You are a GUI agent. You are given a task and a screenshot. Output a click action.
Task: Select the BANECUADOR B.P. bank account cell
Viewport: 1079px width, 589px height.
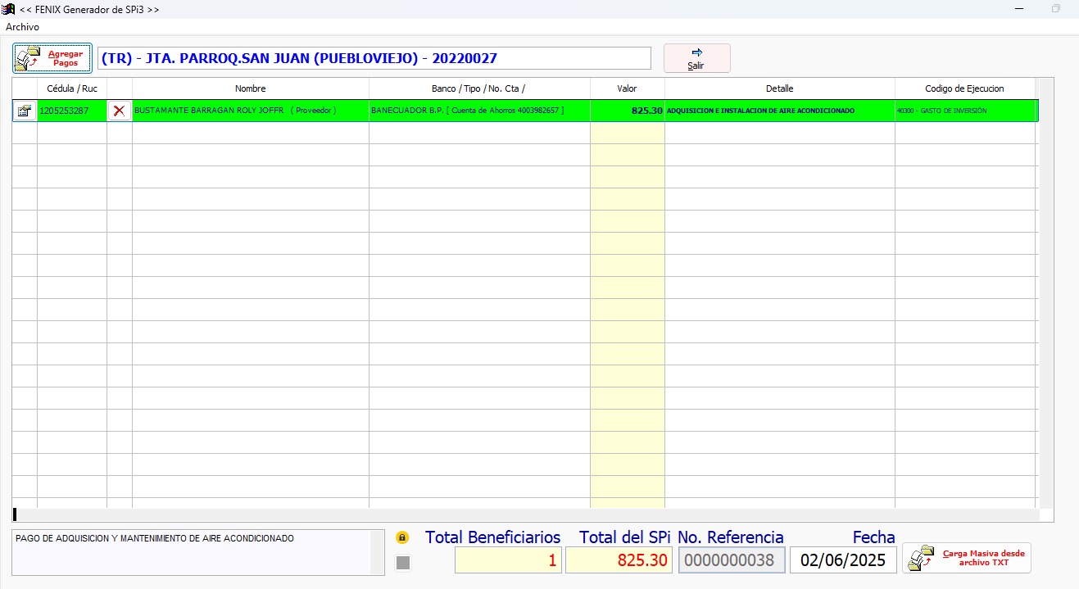coord(478,111)
